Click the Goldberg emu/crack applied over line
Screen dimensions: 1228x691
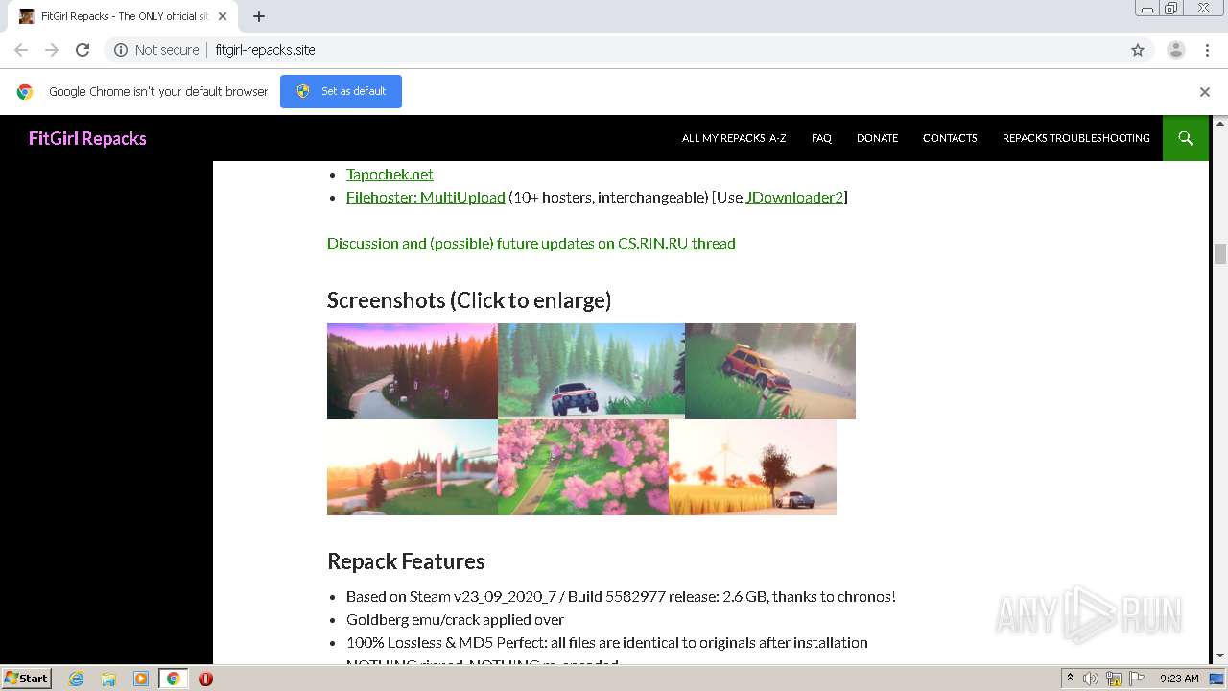(x=455, y=619)
